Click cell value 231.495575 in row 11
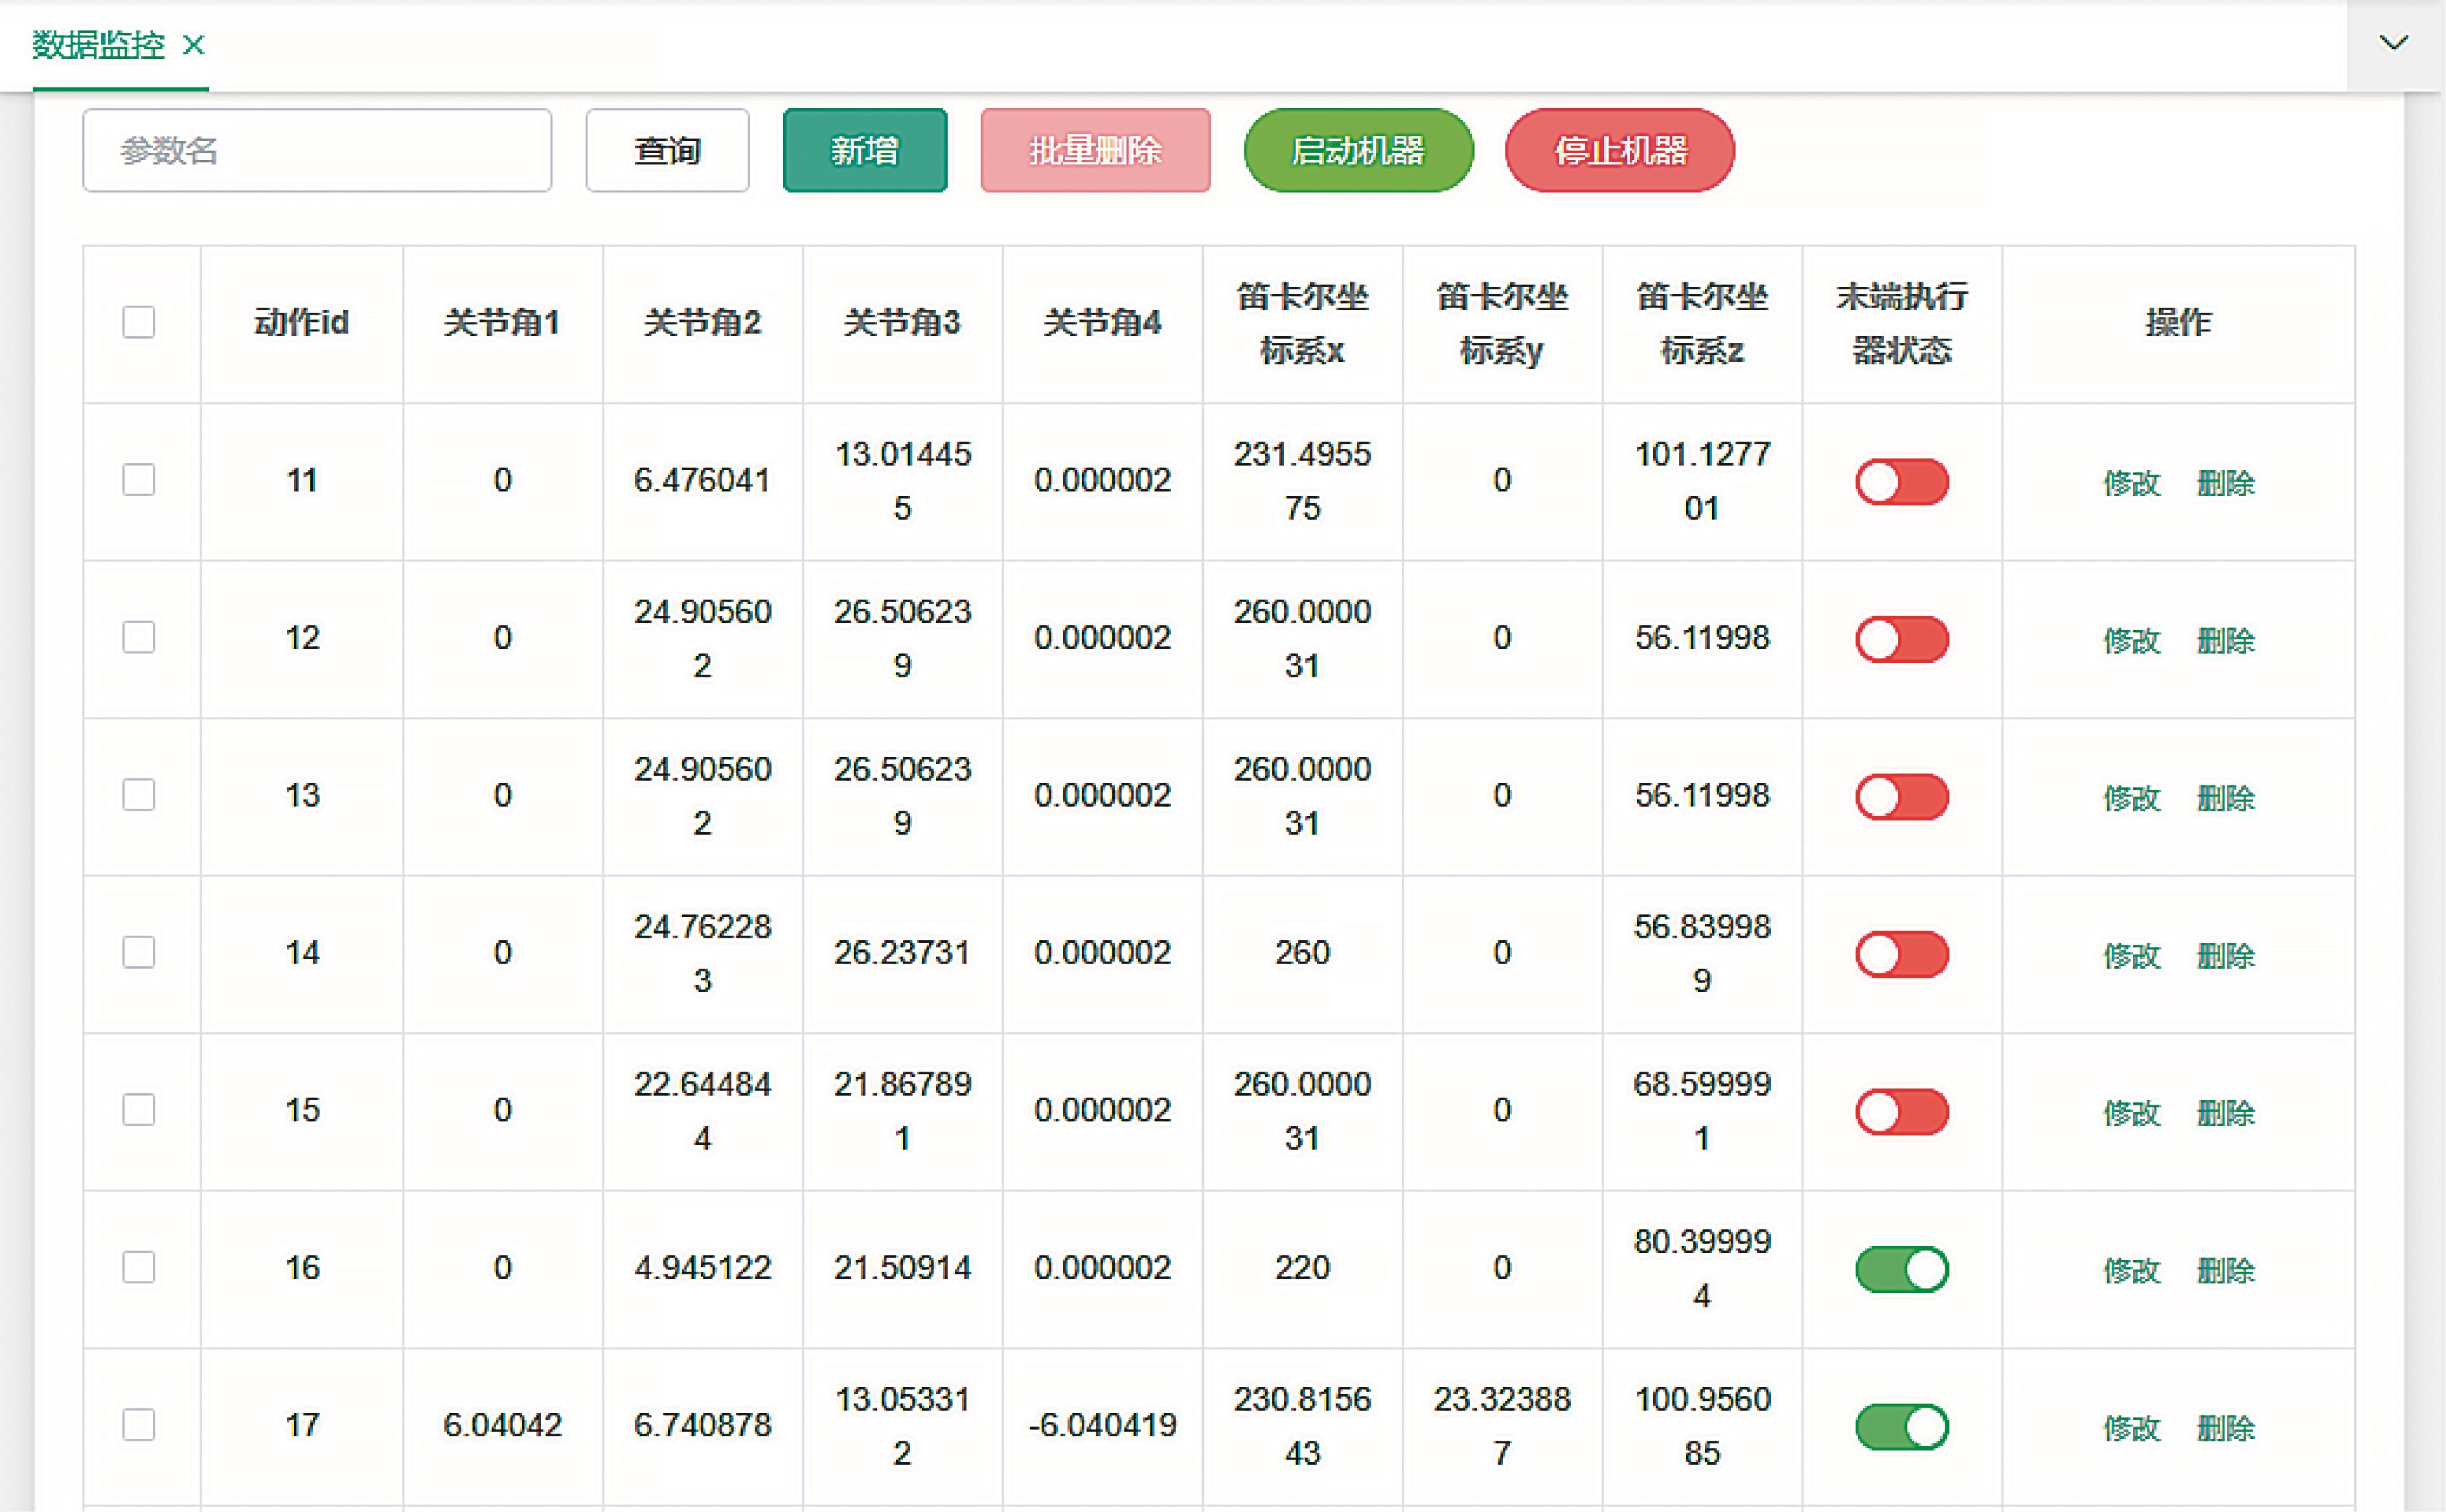This screenshot has width=2446, height=1512. (x=1303, y=481)
